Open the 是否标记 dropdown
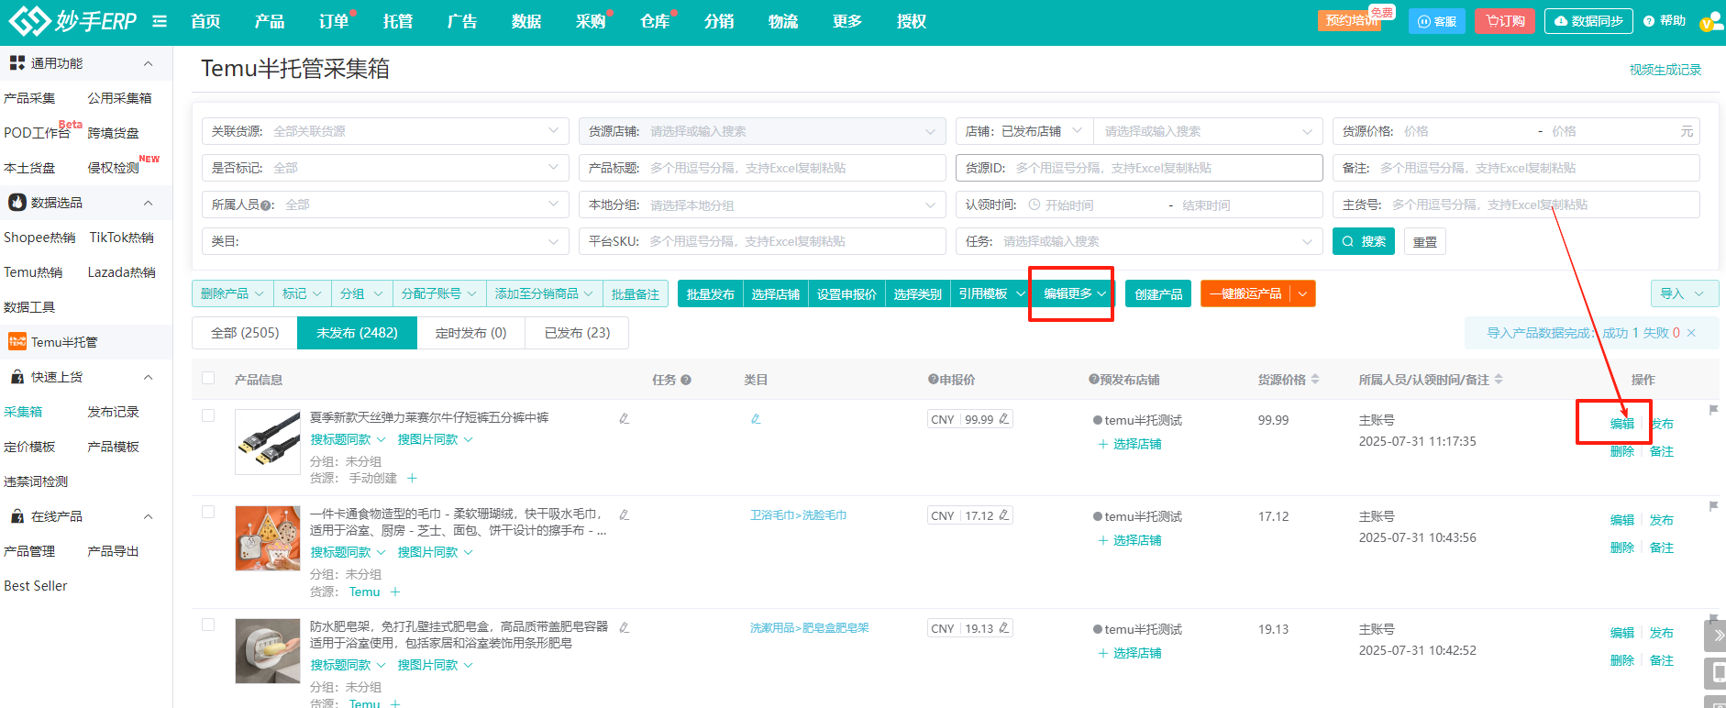 [385, 168]
